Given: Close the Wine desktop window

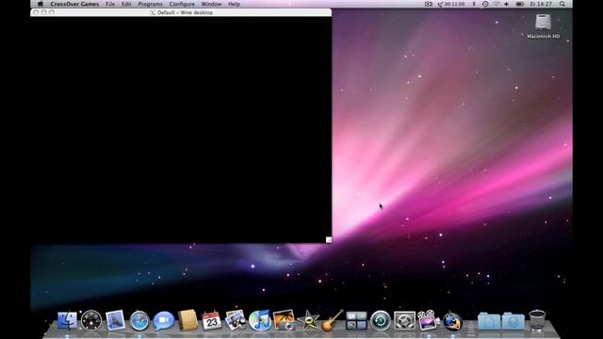Looking at the screenshot, I should click(x=36, y=12).
